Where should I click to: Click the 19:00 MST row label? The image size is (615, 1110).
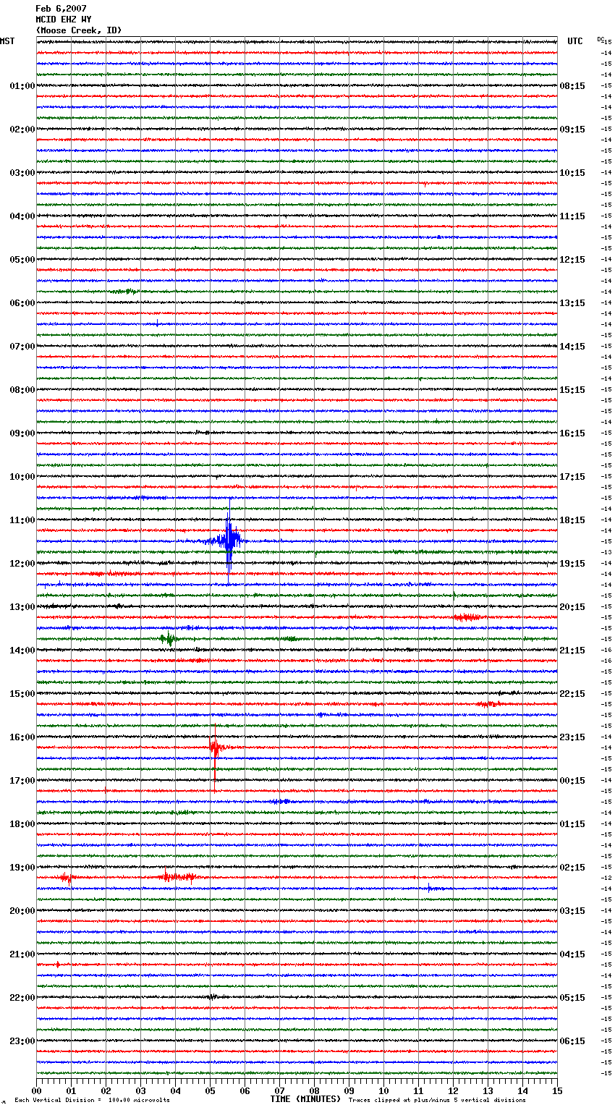click(x=22, y=868)
